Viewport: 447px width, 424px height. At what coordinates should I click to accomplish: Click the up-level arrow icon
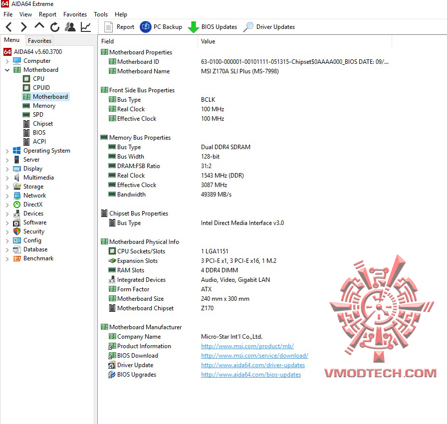pos(39,26)
